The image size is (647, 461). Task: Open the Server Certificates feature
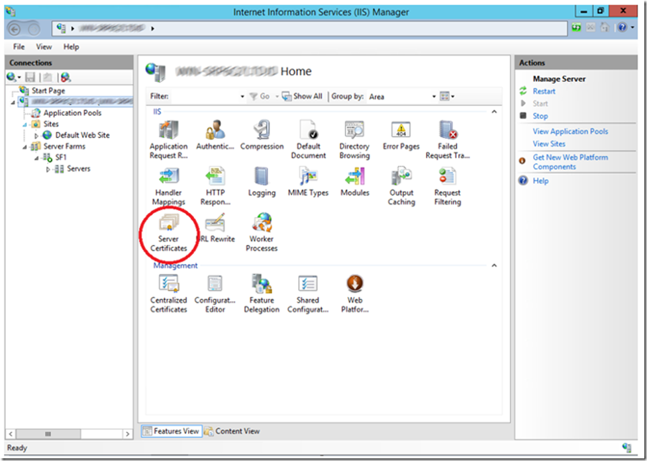(168, 232)
